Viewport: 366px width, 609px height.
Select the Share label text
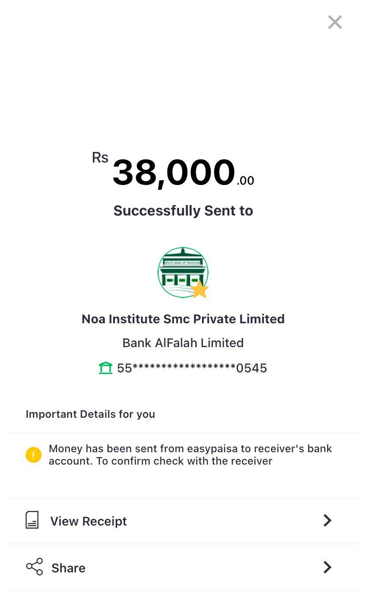coord(69,568)
